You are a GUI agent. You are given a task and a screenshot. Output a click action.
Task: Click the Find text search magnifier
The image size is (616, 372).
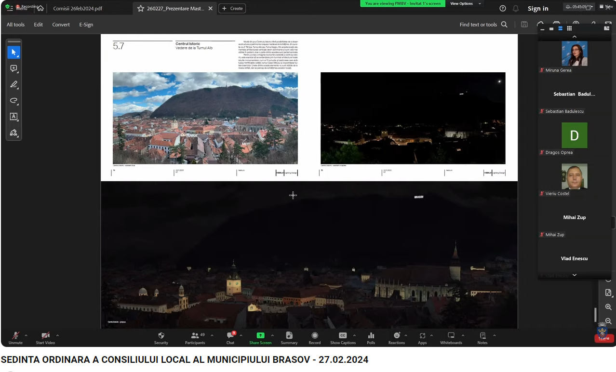(504, 25)
